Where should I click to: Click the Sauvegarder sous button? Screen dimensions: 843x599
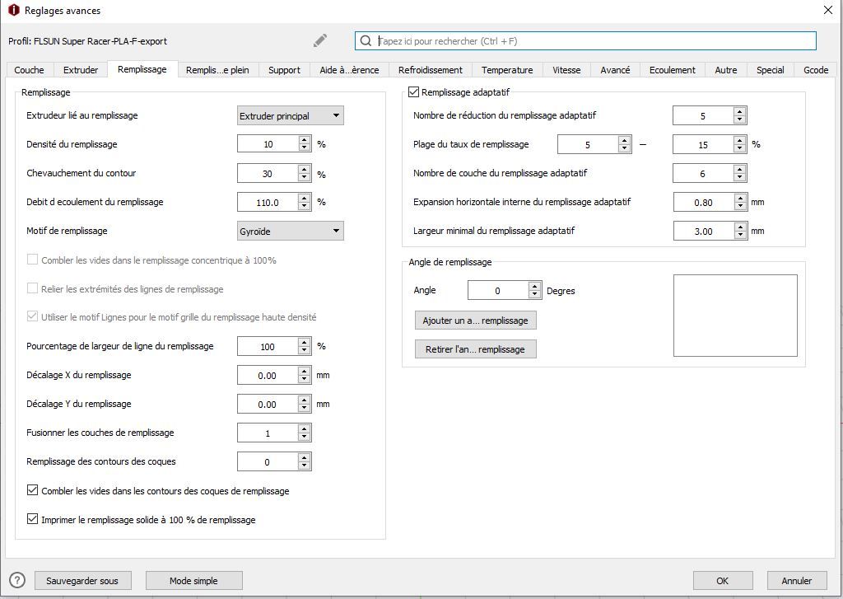click(82, 581)
